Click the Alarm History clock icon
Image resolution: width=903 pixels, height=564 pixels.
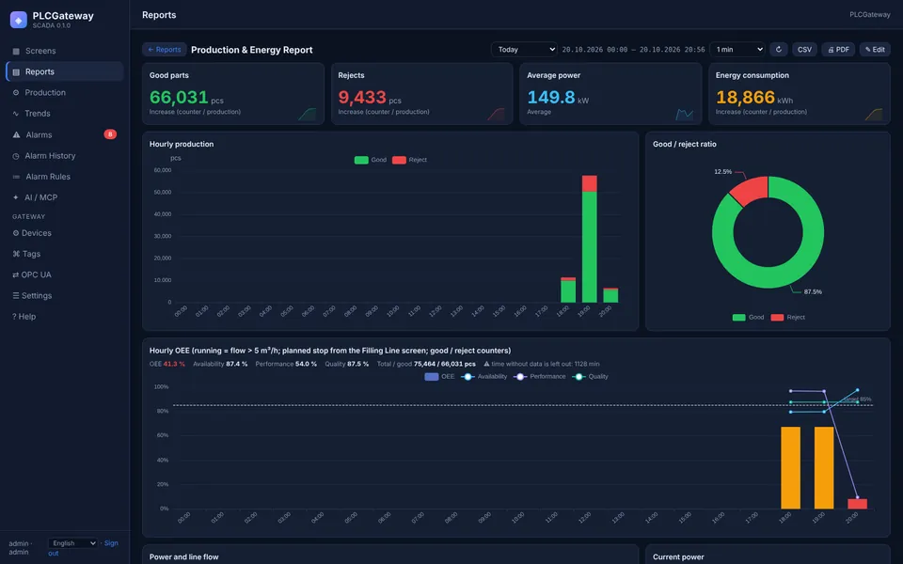pyautogui.click(x=16, y=156)
